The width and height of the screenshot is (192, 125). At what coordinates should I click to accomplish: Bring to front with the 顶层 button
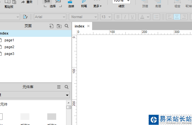145,4
